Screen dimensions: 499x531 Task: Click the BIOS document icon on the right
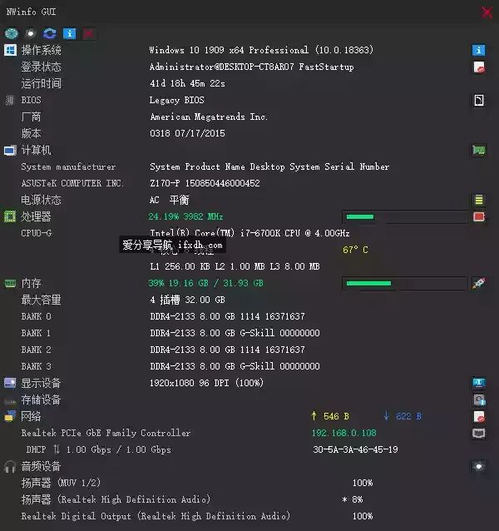click(478, 100)
